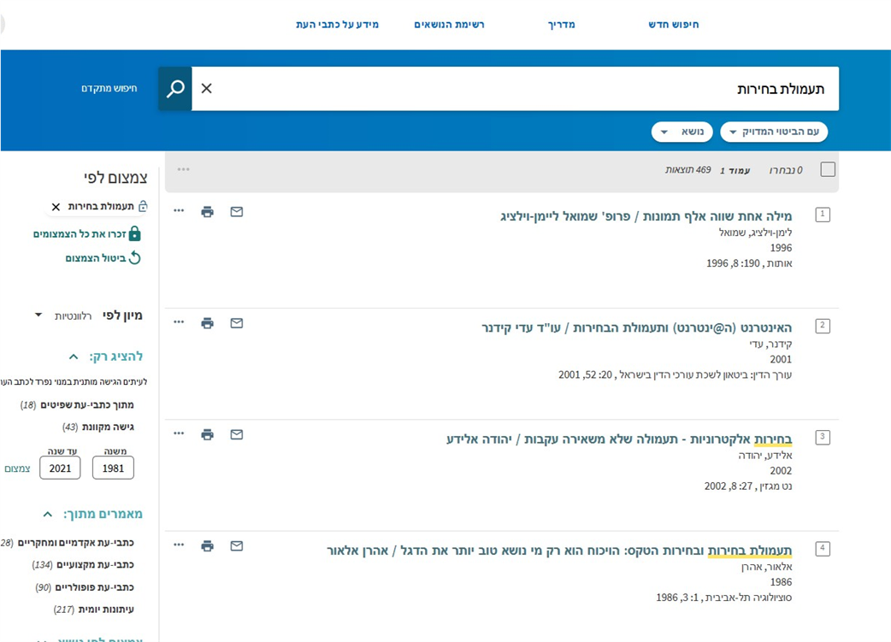Click the חיפוש מתקדם advanced search link
This screenshot has width=891, height=642.
pos(109,89)
